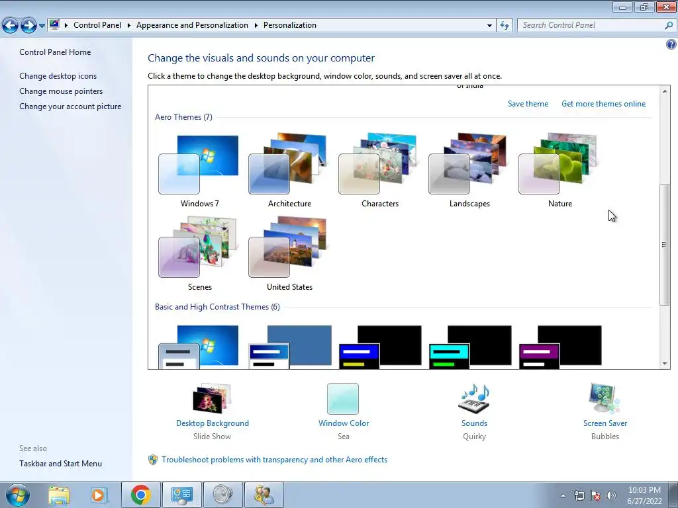Click theme list scroll down arrow
The height and width of the screenshot is (508, 678).
[x=665, y=364]
